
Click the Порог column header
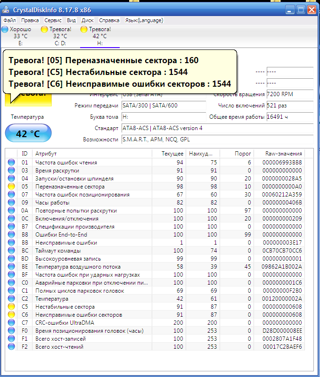point(237,154)
